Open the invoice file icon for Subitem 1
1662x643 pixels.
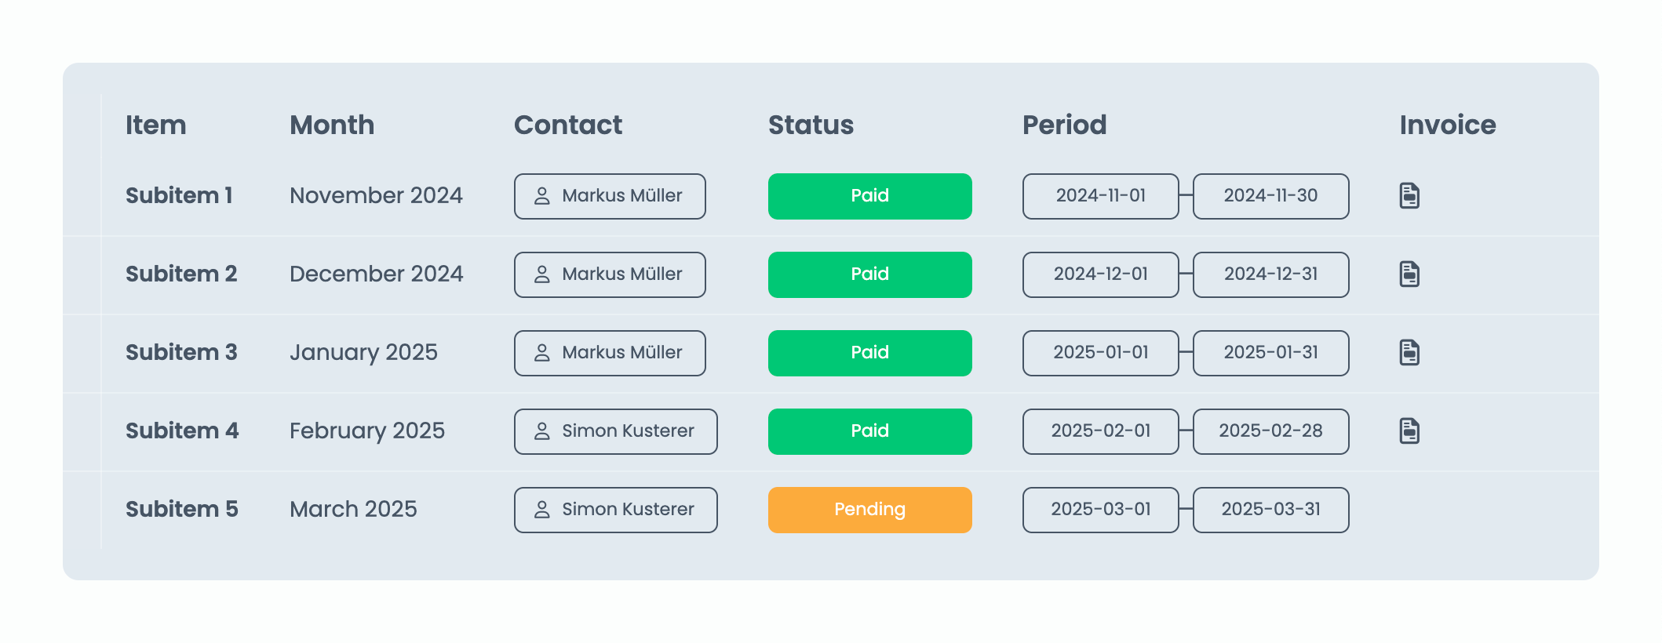pos(1409,196)
